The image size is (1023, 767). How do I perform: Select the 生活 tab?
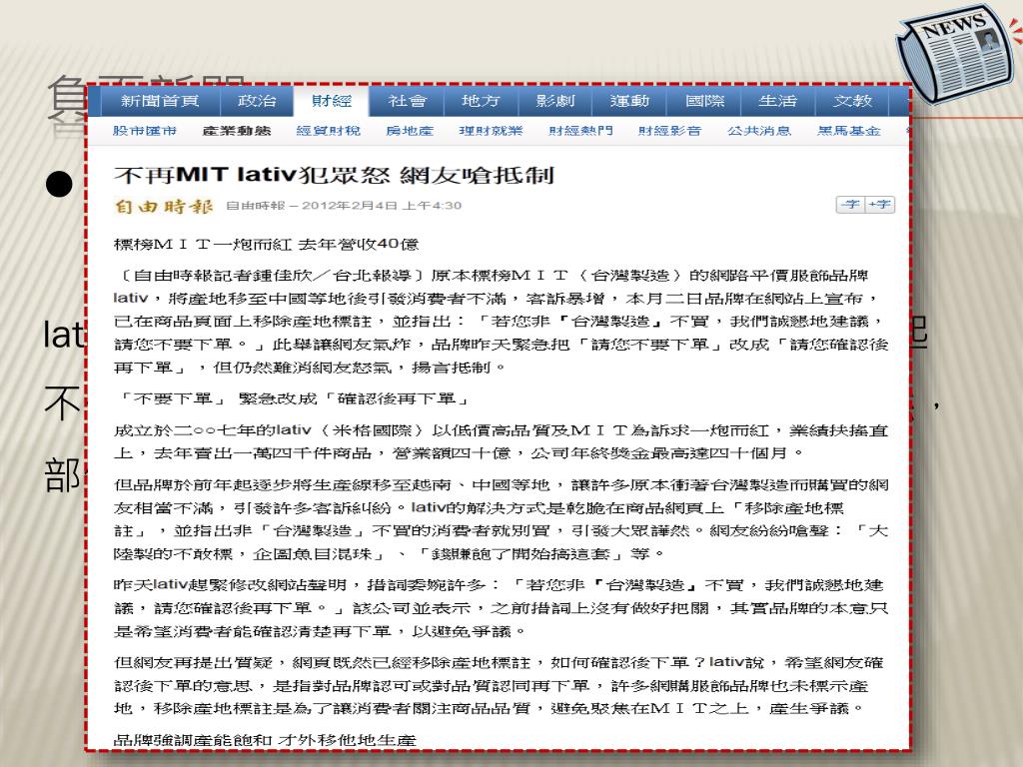point(777,101)
